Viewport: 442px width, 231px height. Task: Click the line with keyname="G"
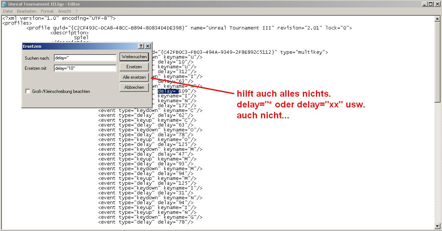coord(150,217)
